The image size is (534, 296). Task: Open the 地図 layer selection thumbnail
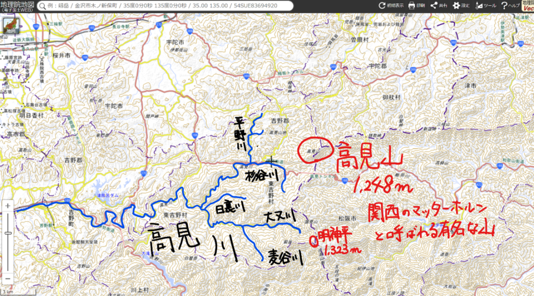point(11,25)
